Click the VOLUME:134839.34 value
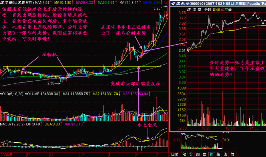The image size is (266, 157). pos(41,94)
